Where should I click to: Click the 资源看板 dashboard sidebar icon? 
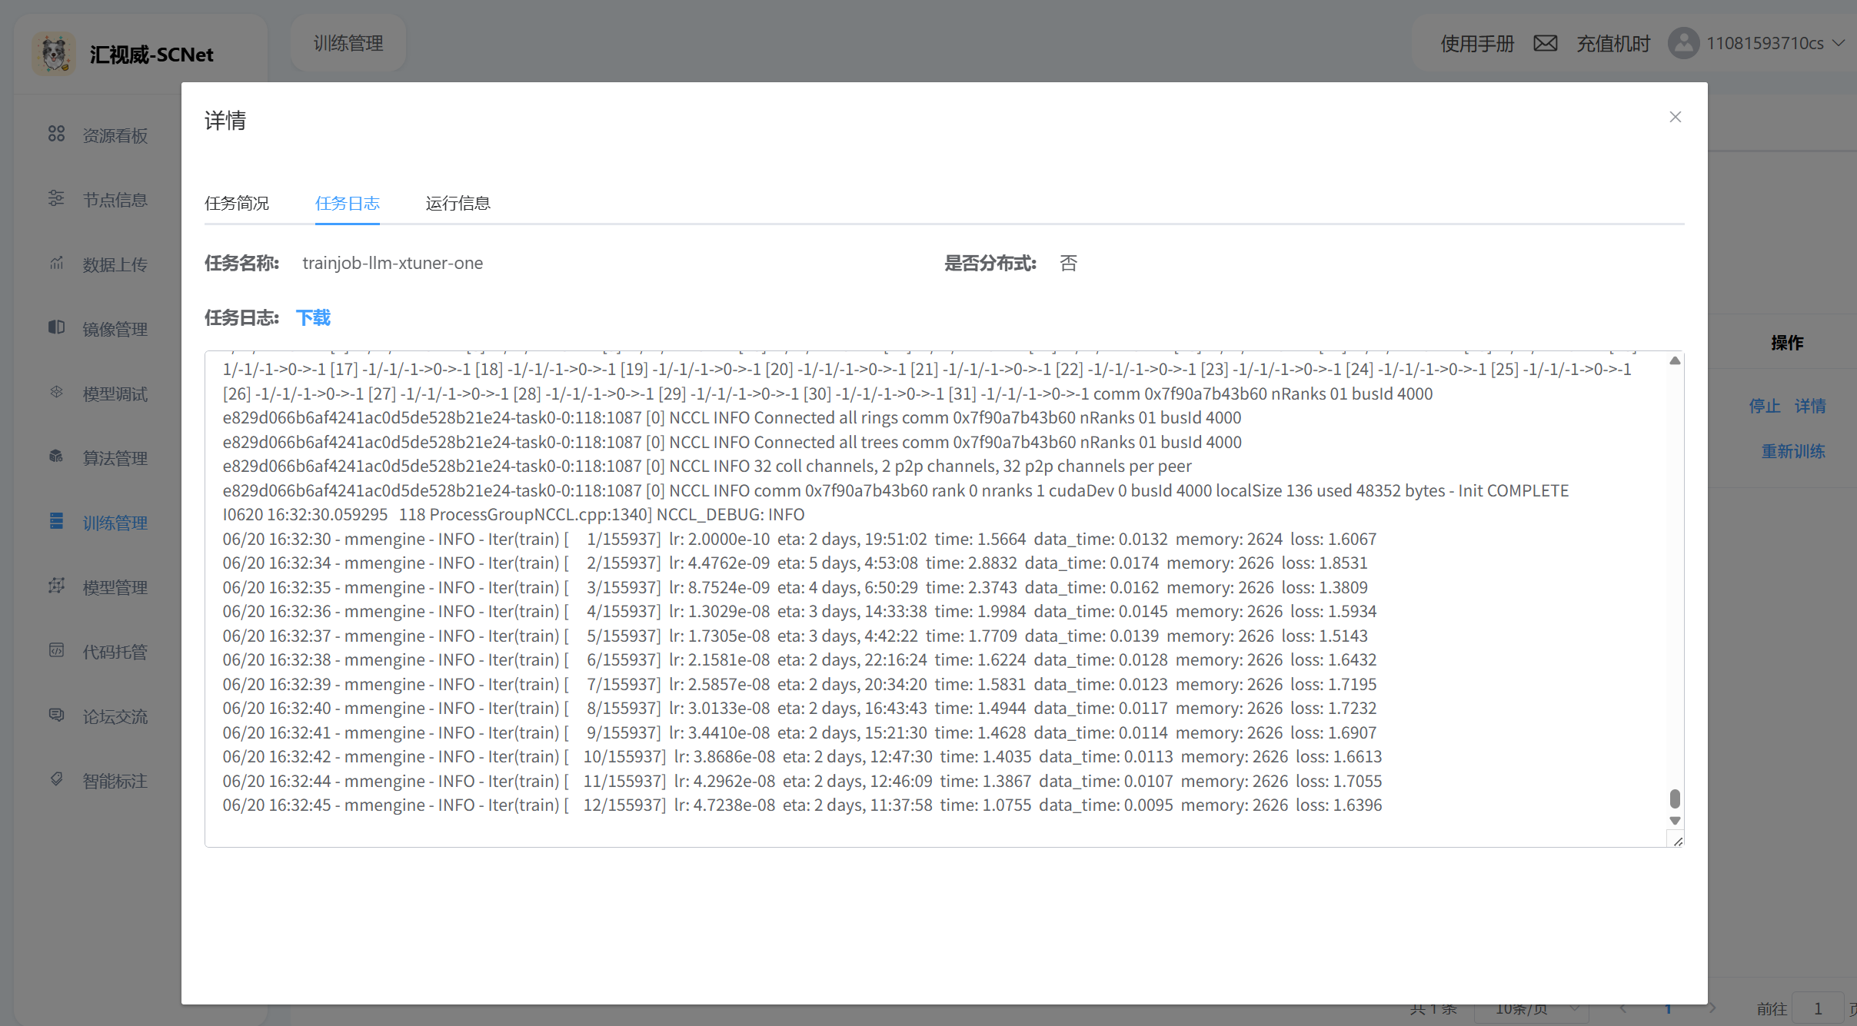[56, 134]
